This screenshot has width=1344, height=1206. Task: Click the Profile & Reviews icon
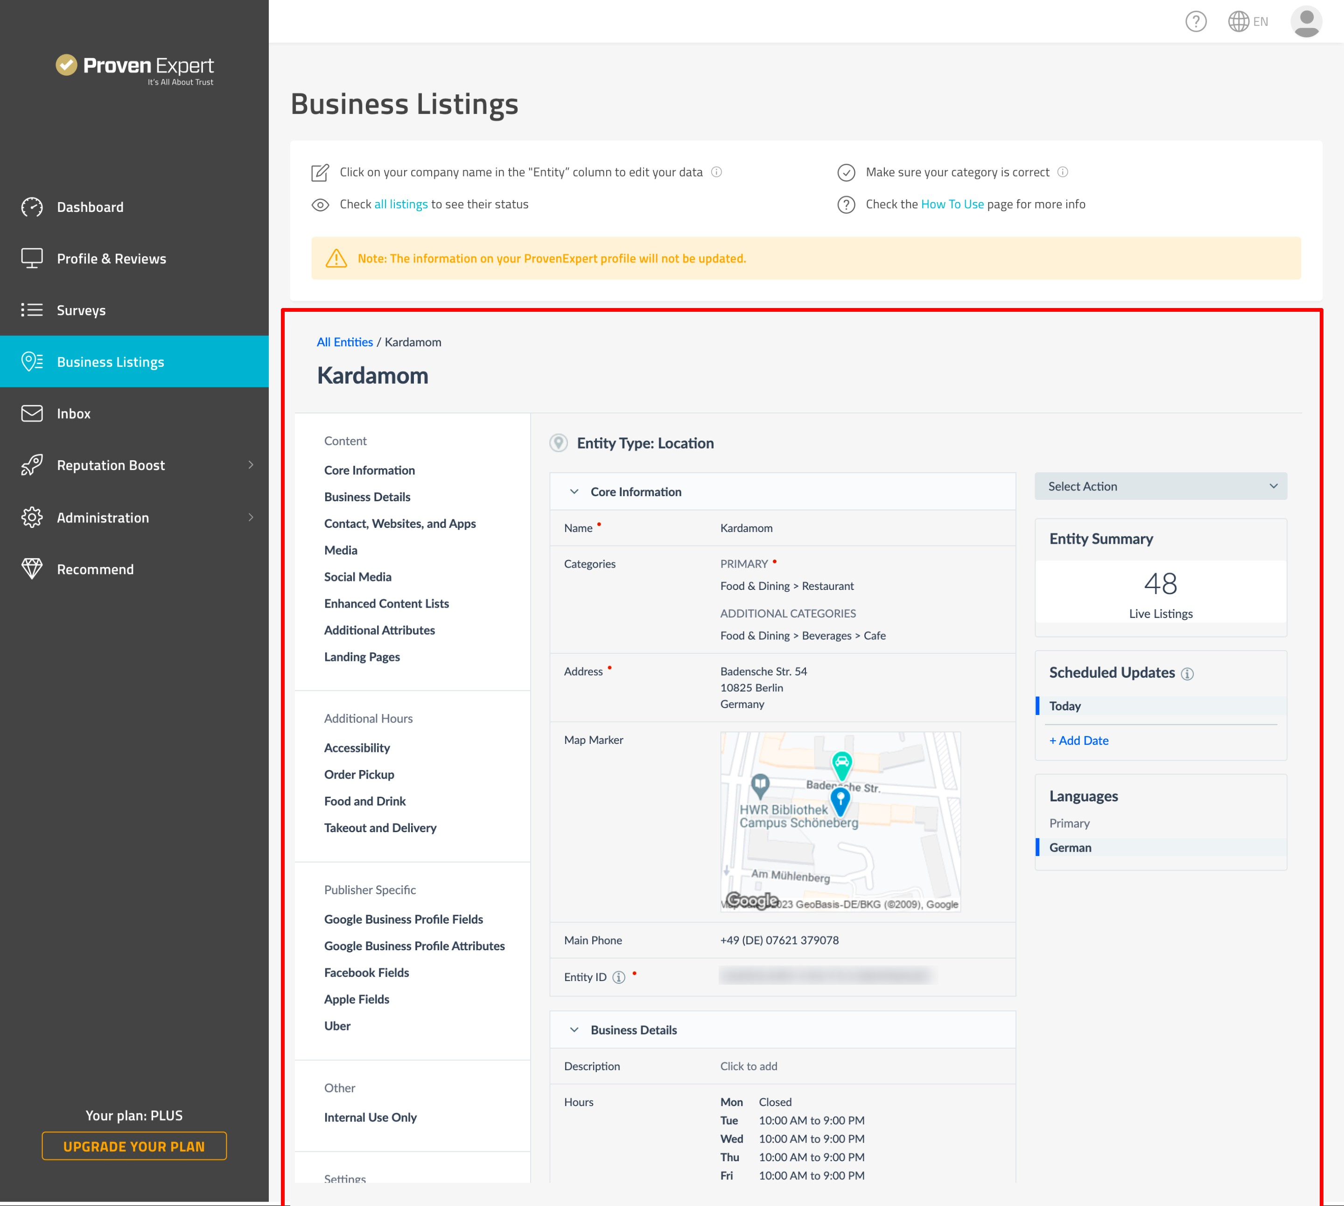click(x=30, y=259)
